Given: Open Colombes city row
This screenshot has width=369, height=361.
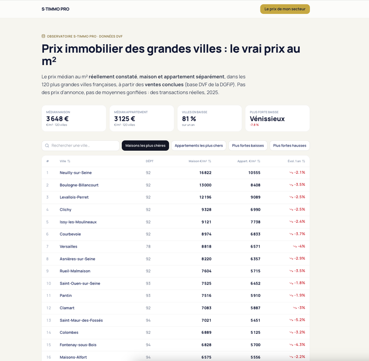Looking at the screenshot, I should click(175, 332).
